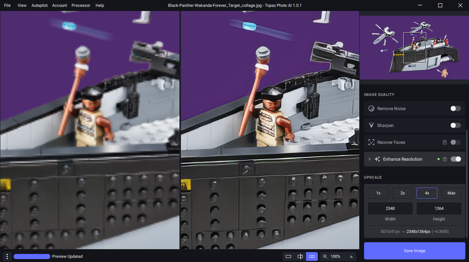Click the zoom magnifier icon
Image resolution: width=469 pixels, height=262 pixels.
click(325, 257)
